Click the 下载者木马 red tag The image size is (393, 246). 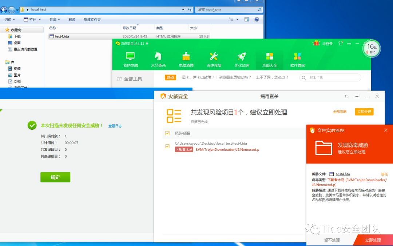pos(184,150)
